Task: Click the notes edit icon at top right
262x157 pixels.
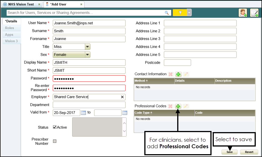Action: click(254, 13)
